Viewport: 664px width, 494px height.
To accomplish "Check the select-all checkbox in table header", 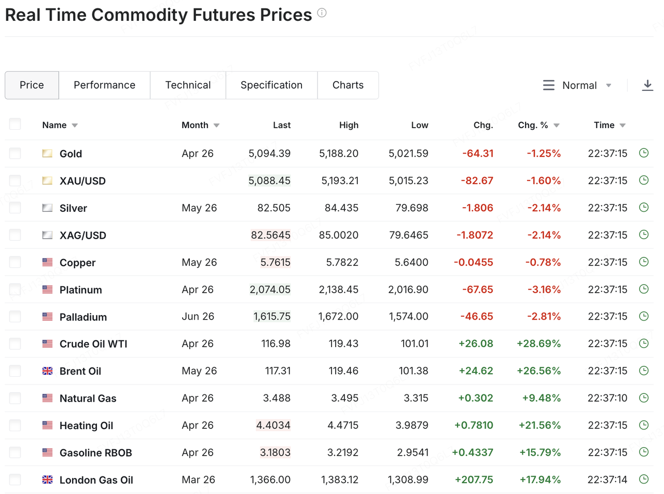I will pos(15,124).
